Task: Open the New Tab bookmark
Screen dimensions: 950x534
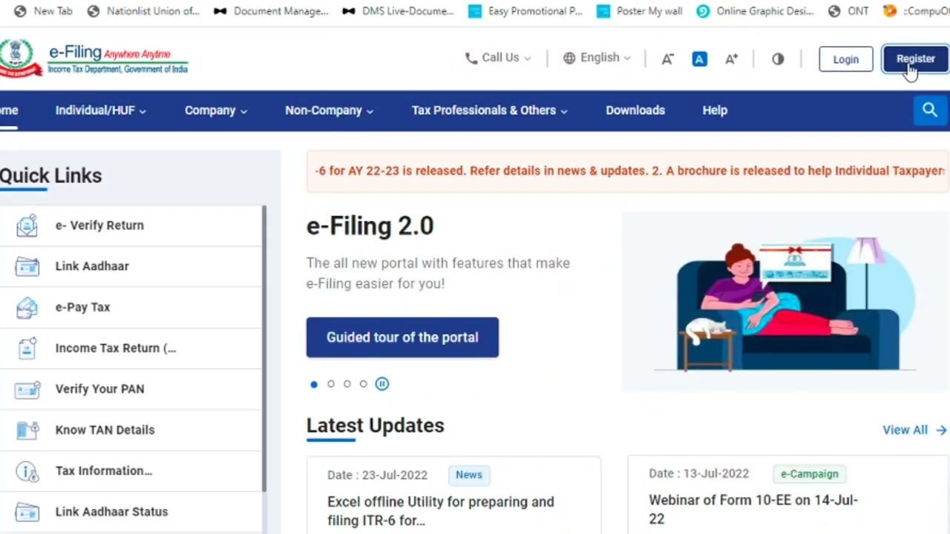Action: pos(43,11)
